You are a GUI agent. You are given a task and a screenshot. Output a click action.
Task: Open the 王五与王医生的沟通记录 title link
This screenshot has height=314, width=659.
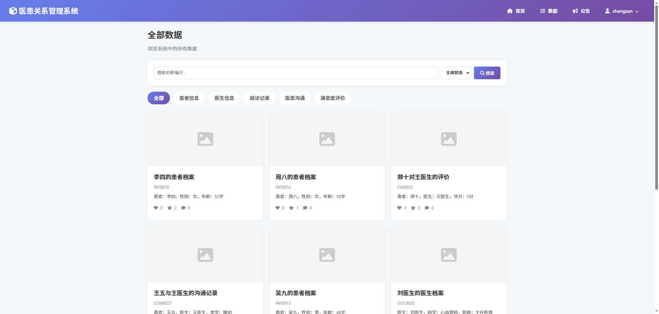(186, 293)
